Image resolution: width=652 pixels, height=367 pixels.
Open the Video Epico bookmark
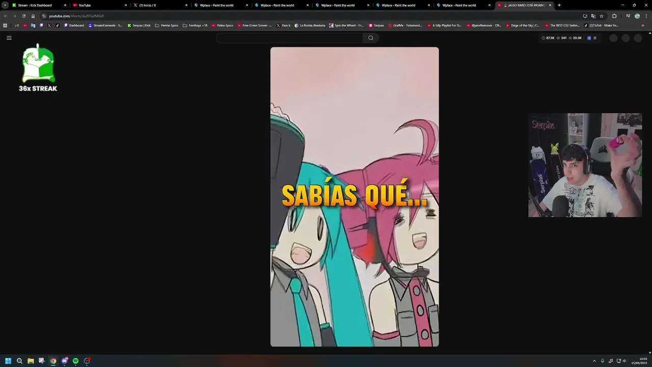[222, 25]
